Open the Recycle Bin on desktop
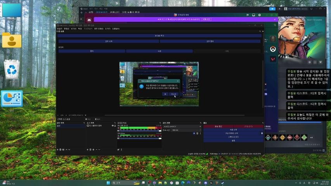This screenshot has height=186, width=331. pyautogui.click(x=12, y=70)
